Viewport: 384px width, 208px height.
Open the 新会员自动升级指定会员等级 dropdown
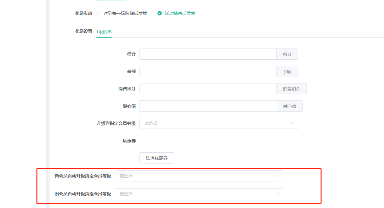(195, 176)
